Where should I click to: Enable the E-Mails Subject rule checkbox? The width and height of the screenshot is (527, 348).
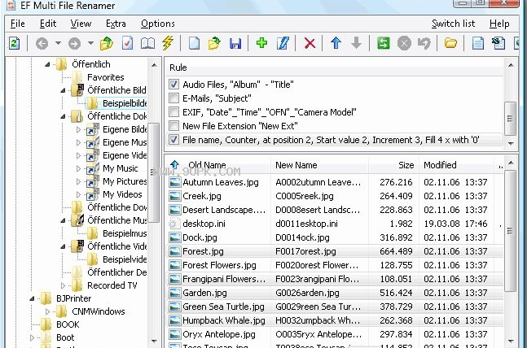click(173, 98)
